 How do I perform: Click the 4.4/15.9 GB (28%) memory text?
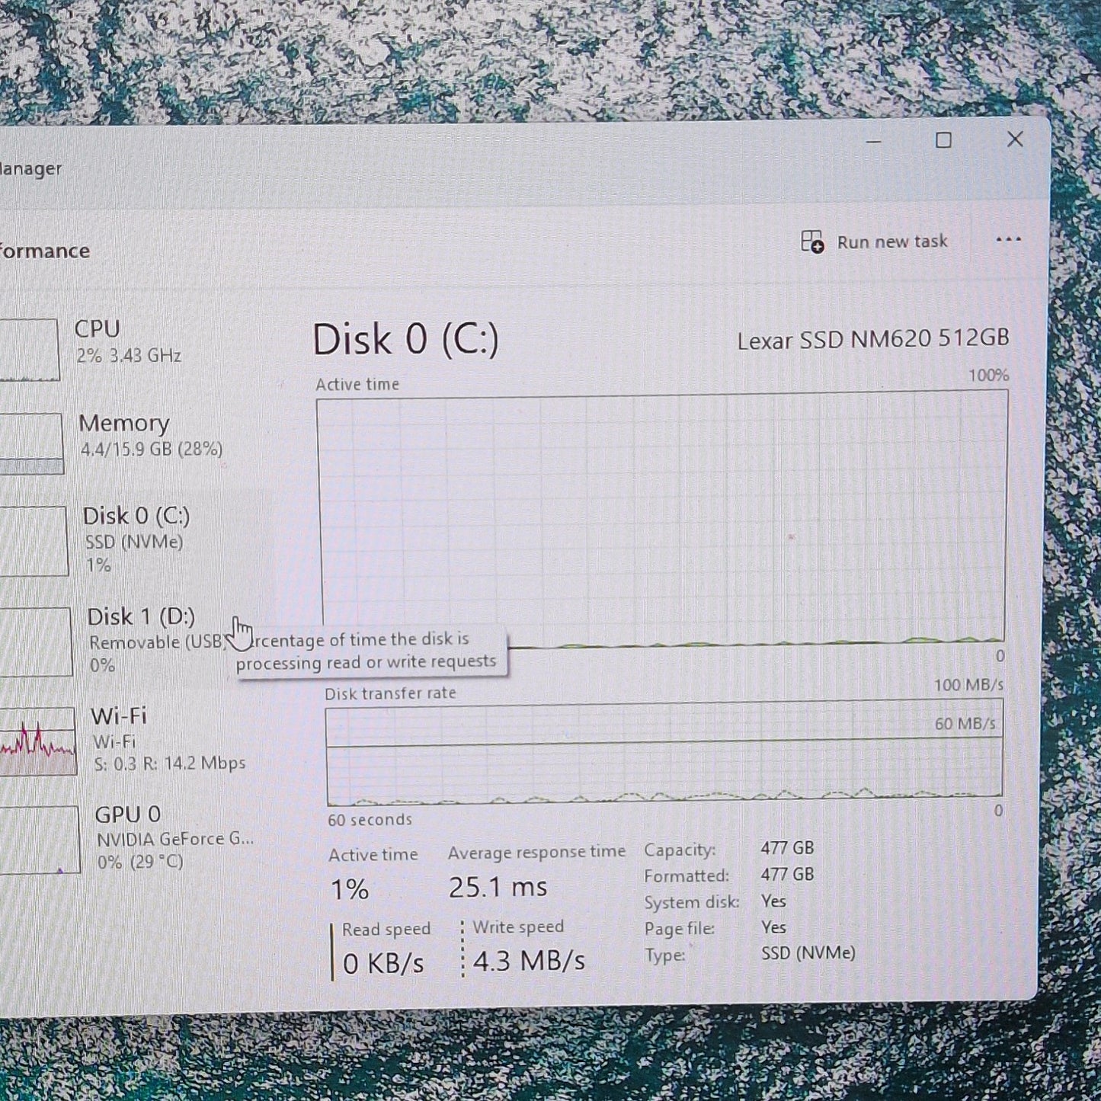(x=152, y=450)
